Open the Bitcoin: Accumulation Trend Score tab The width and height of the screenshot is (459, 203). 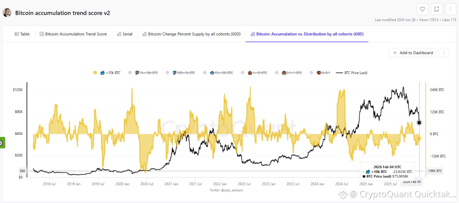76,34
